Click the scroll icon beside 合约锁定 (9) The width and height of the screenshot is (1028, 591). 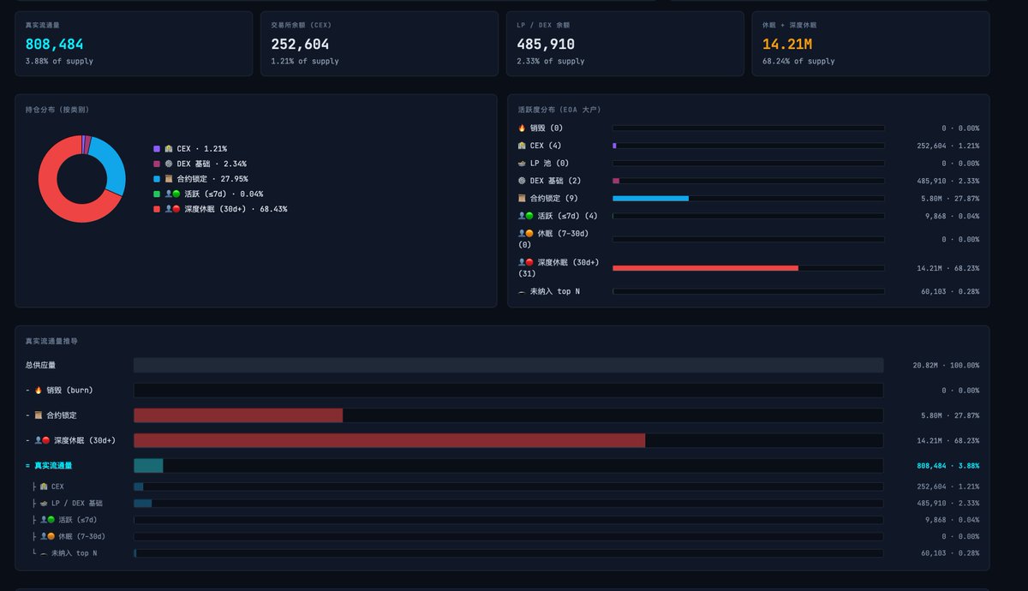(x=522, y=198)
